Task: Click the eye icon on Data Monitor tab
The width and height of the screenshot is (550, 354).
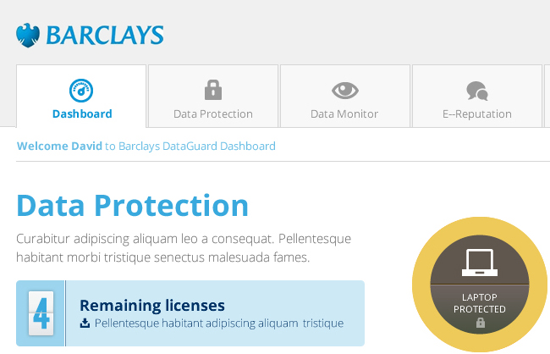Action: (344, 90)
